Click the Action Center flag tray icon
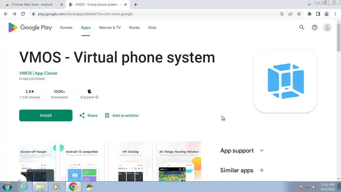This screenshot has width=341, height=192. (x=301, y=187)
